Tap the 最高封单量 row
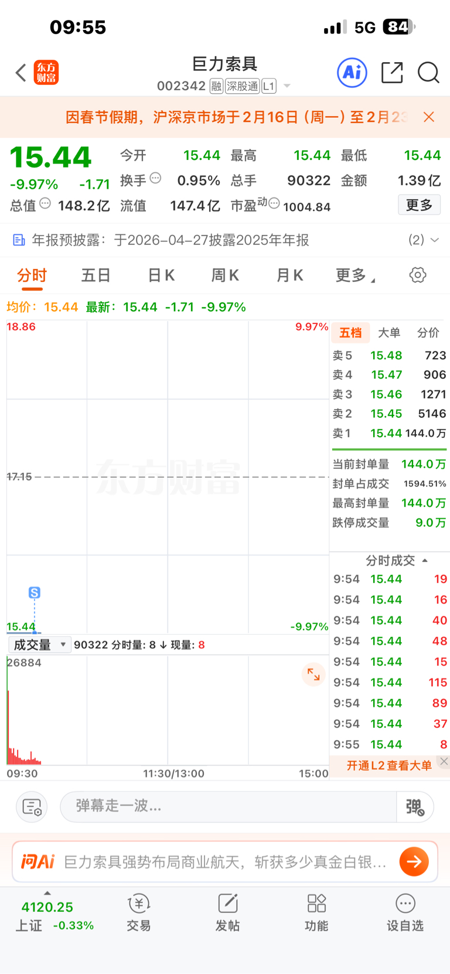 [390, 503]
